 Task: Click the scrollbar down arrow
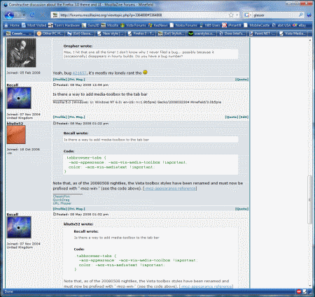[309, 286]
